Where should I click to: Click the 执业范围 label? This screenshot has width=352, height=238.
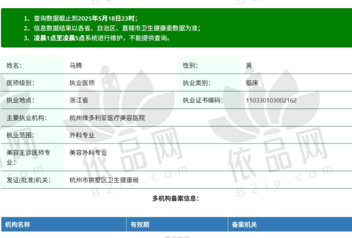20,135
